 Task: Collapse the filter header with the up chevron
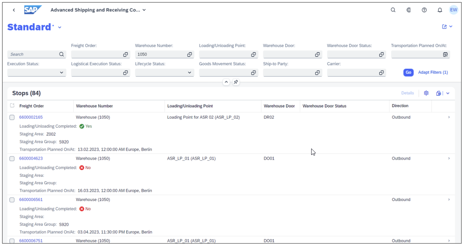226,82
